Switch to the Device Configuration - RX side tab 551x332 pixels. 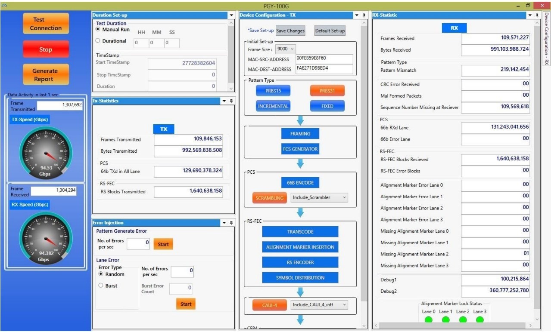[x=546, y=41]
